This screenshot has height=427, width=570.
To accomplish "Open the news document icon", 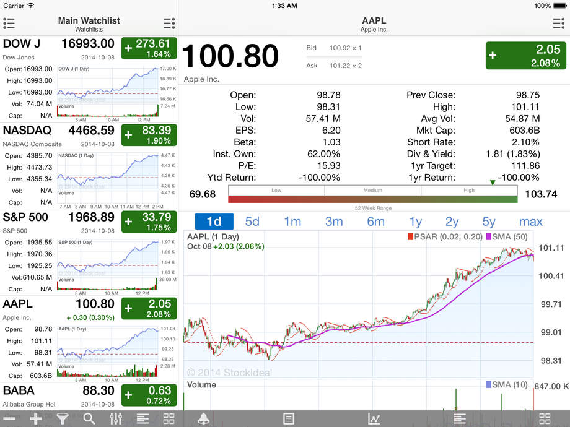I will [x=289, y=419].
